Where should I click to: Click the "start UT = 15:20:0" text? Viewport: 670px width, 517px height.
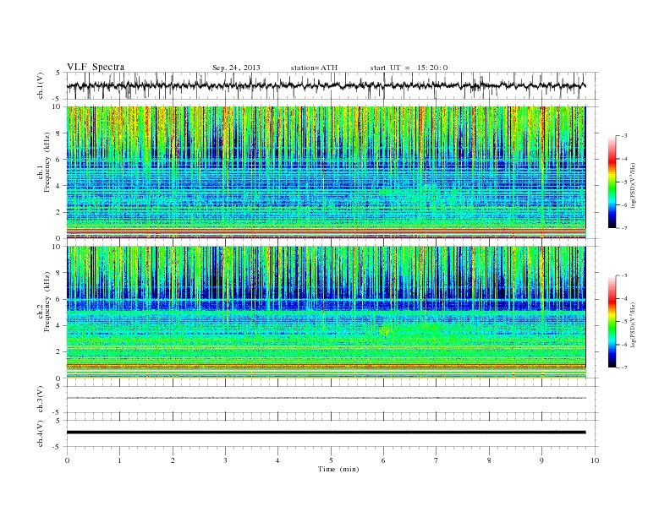tap(409, 68)
